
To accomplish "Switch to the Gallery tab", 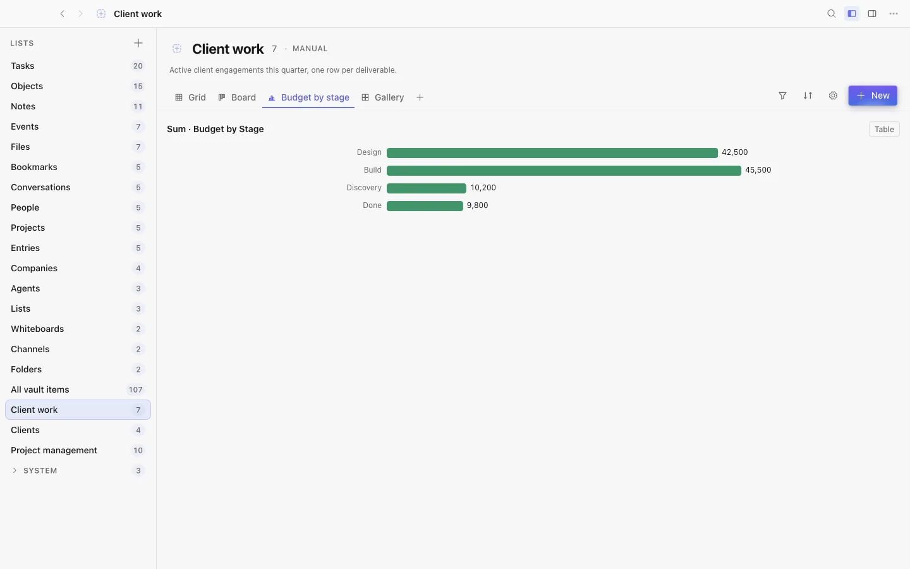I will [383, 97].
